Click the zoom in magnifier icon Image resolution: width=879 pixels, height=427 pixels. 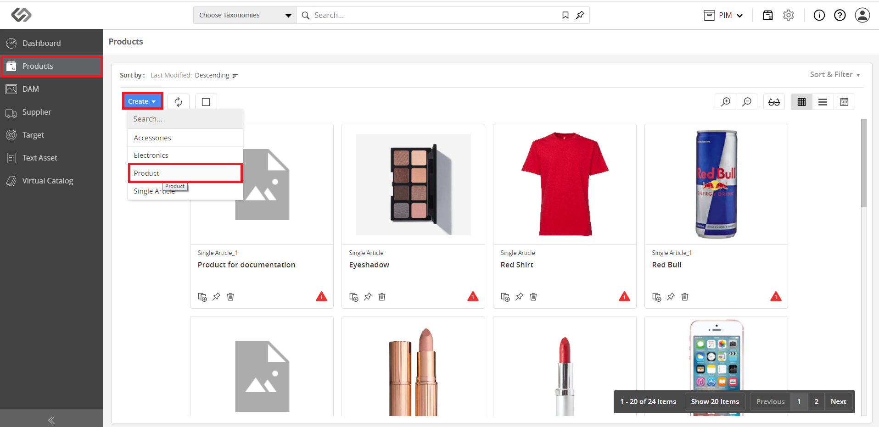pos(726,102)
